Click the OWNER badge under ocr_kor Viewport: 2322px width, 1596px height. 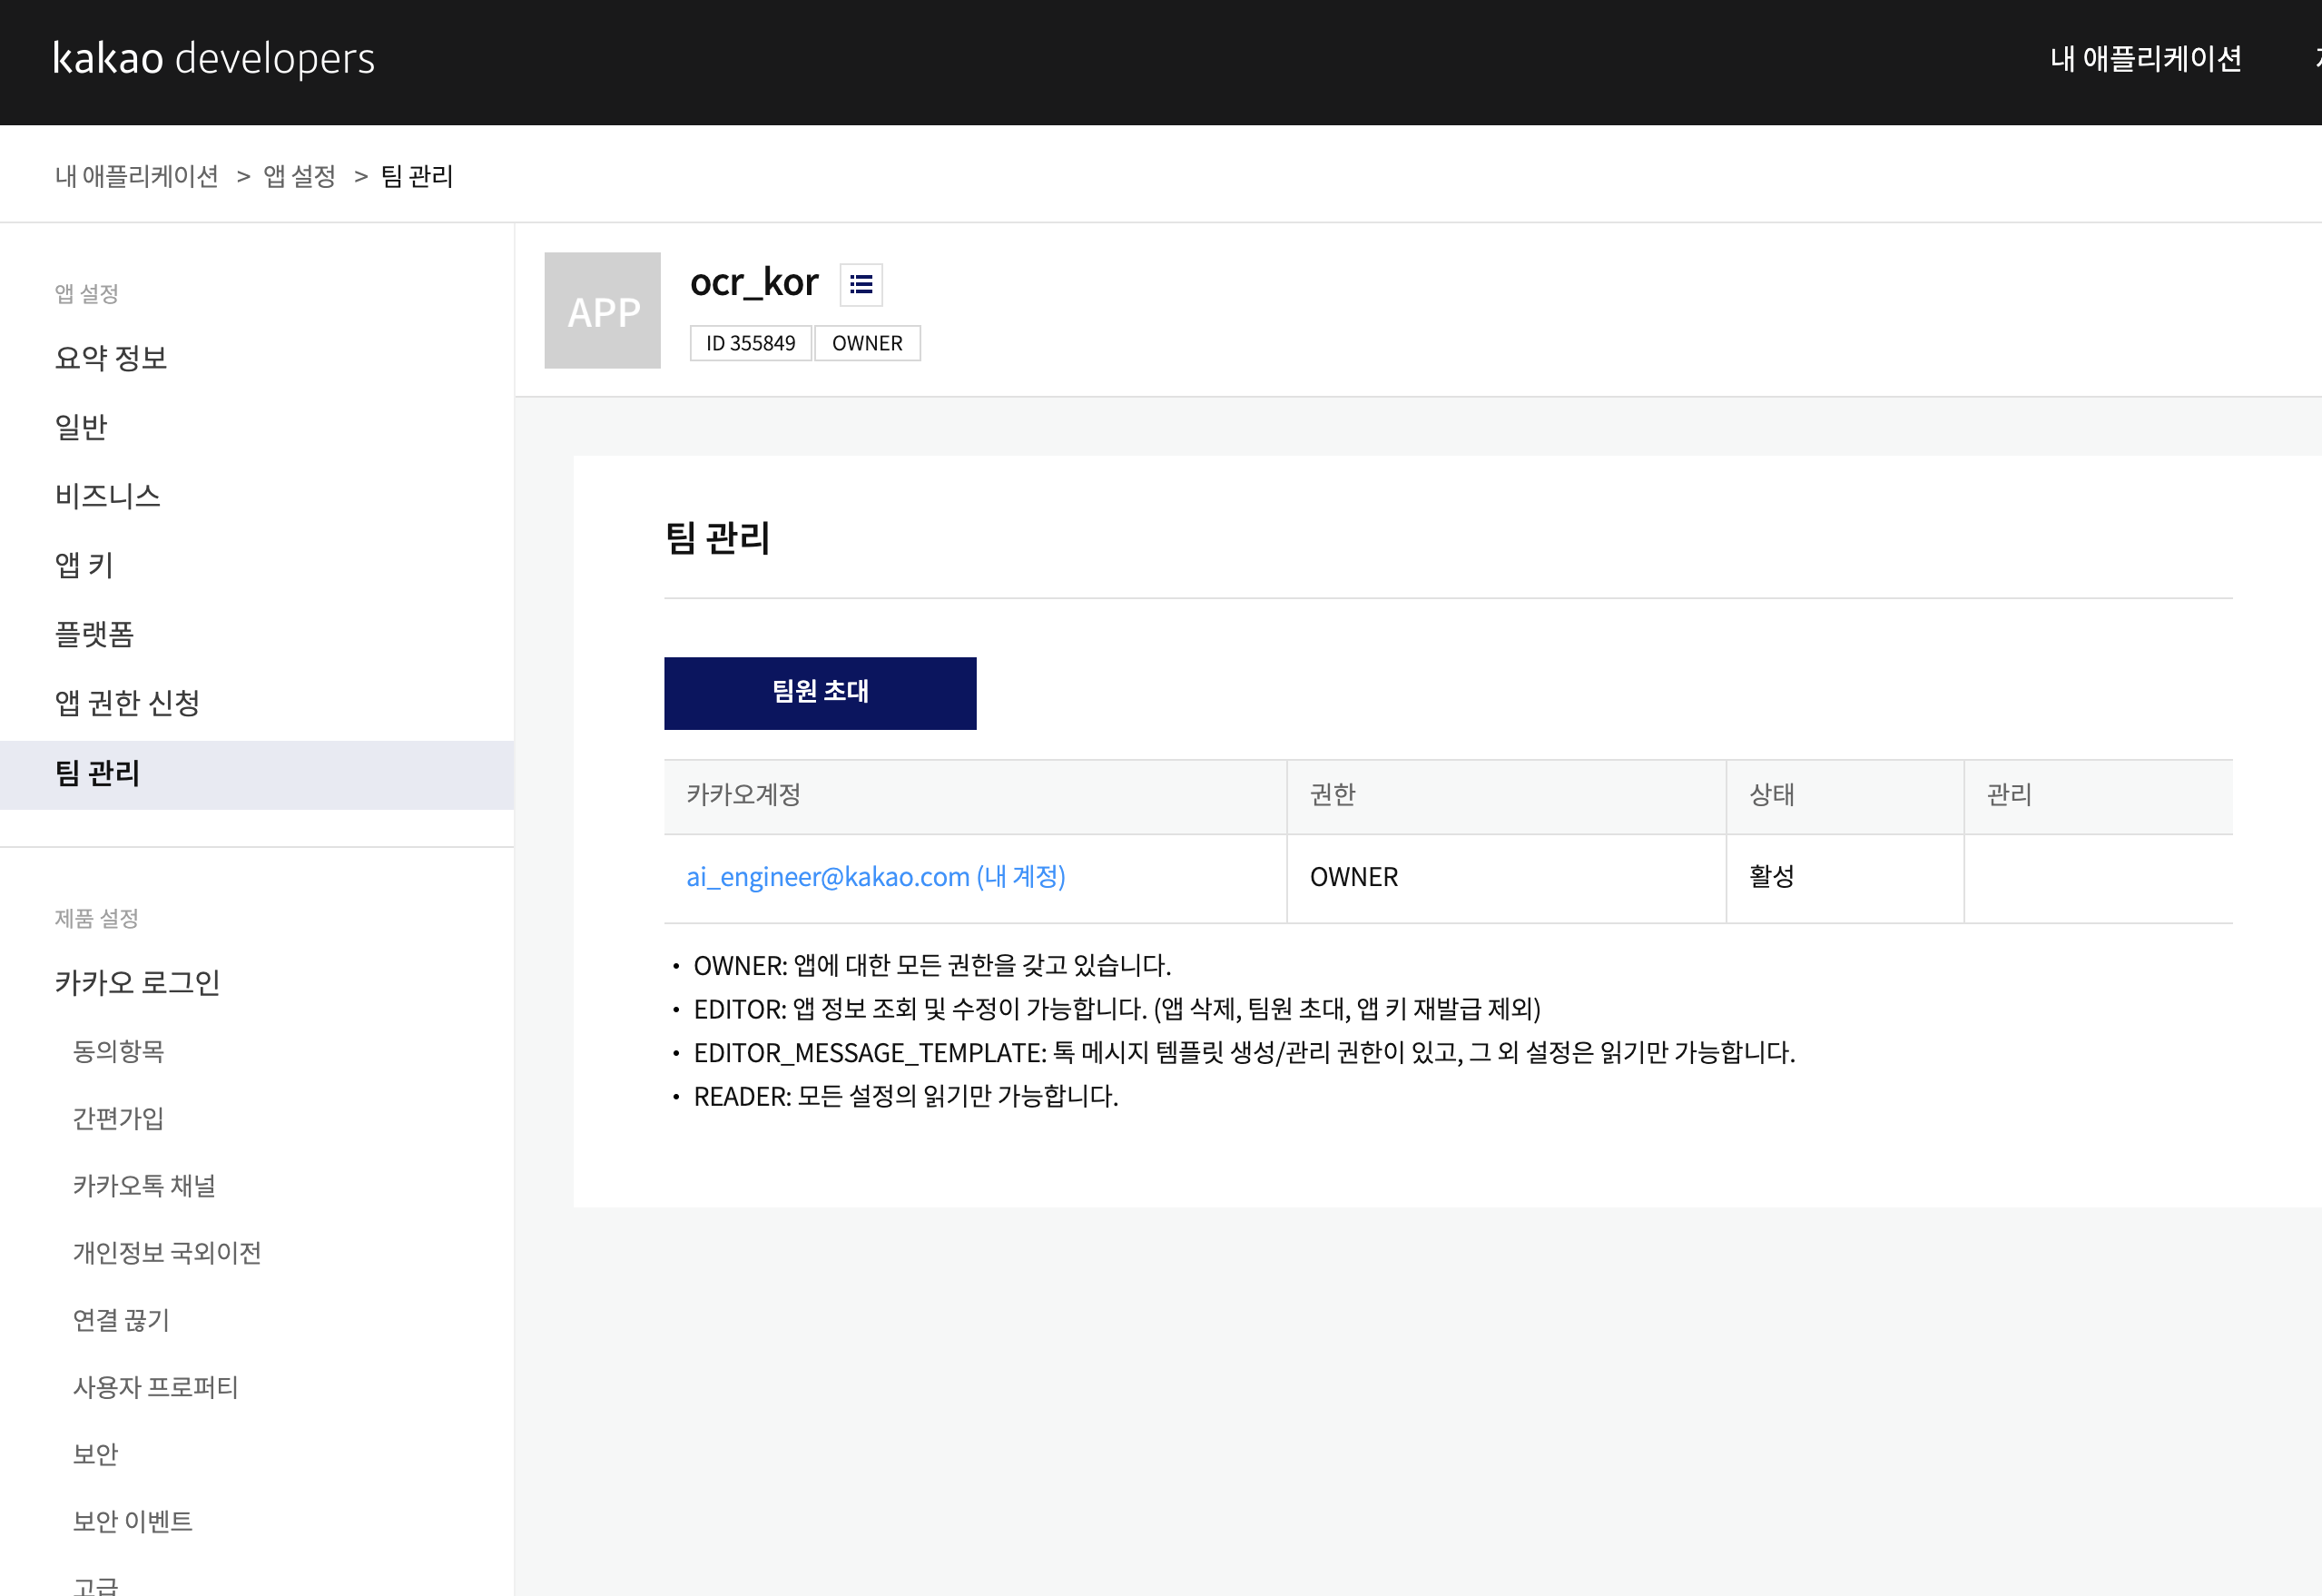(x=867, y=343)
